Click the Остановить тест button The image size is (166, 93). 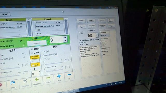(x=92, y=26)
